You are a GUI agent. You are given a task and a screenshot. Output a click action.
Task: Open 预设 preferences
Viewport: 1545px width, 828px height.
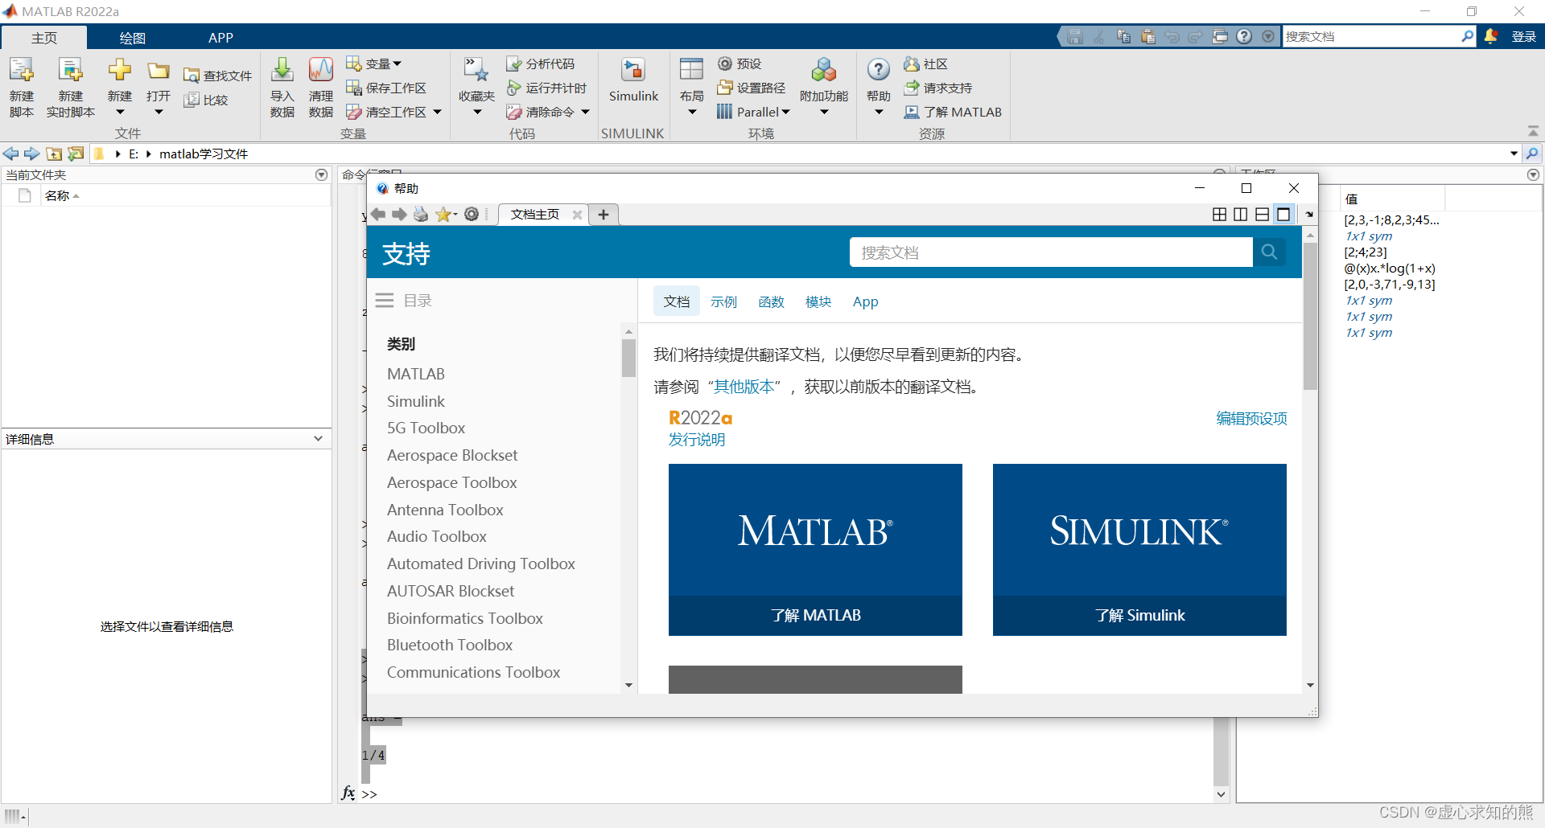coord(740,64)
